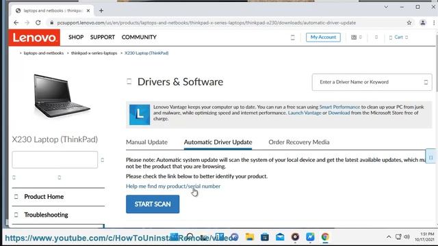The width and height of the screenshot is (438, 246).
Task: Click the X230 Laptop (ThinkPad) product title
Action: point(55,139)
